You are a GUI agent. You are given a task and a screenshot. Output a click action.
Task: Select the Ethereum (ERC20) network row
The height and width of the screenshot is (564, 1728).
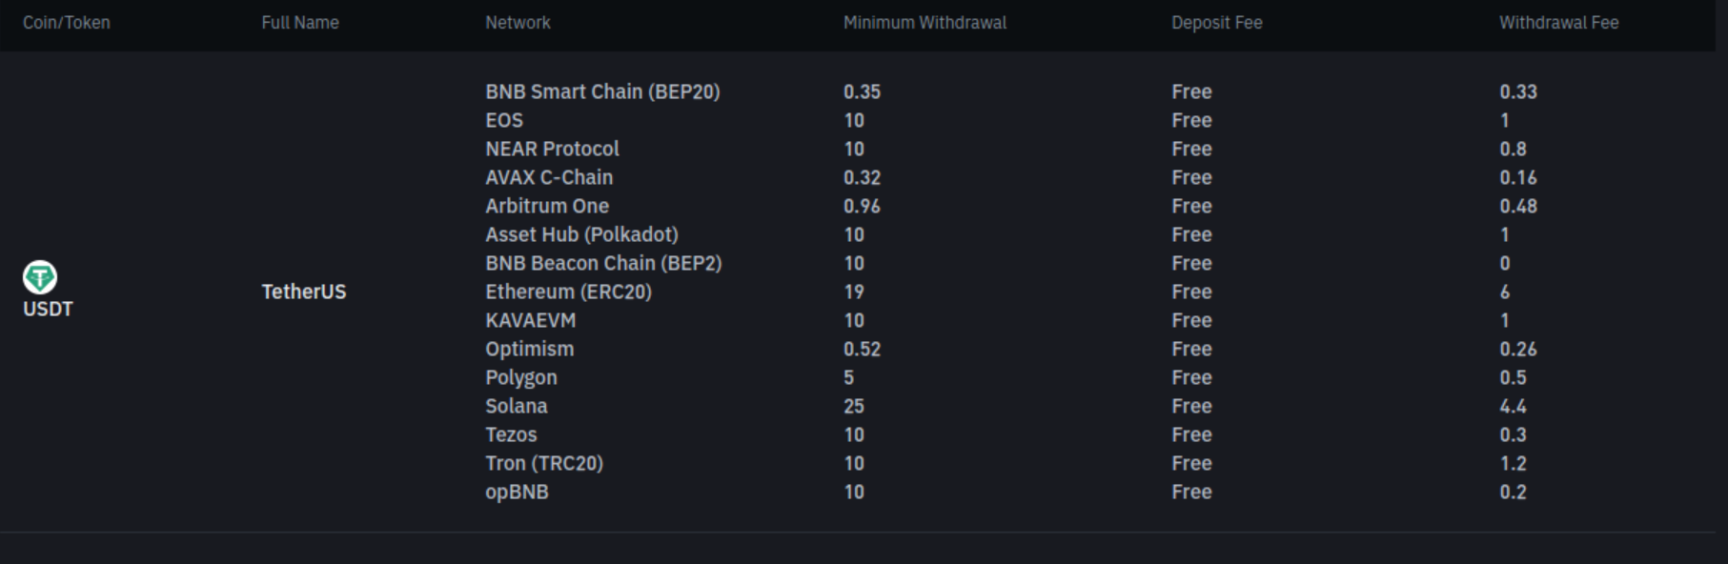point(568,292)
